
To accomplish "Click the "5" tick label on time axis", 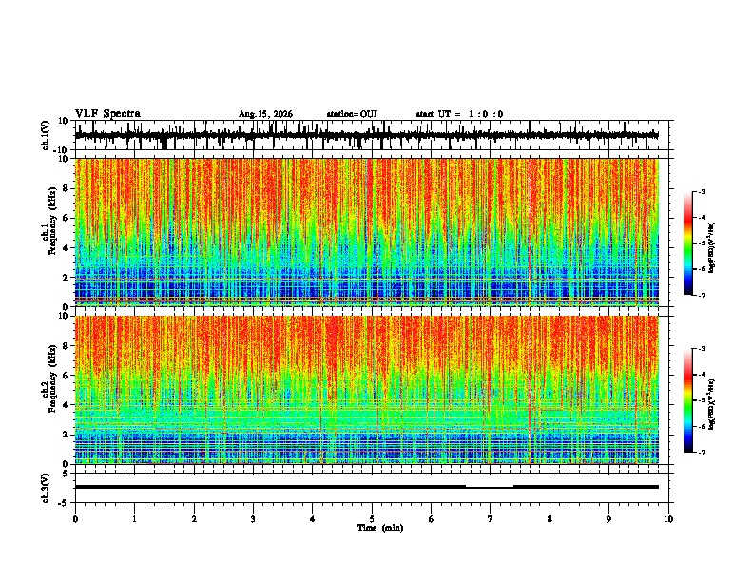I will tap(372, 519).
